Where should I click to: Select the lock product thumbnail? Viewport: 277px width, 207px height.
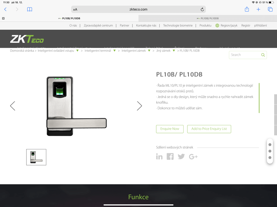tap(36, 157)
